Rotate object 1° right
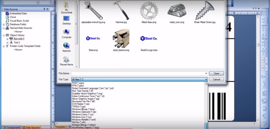Viewport: 270px width, 129px height. pos(264,124)
